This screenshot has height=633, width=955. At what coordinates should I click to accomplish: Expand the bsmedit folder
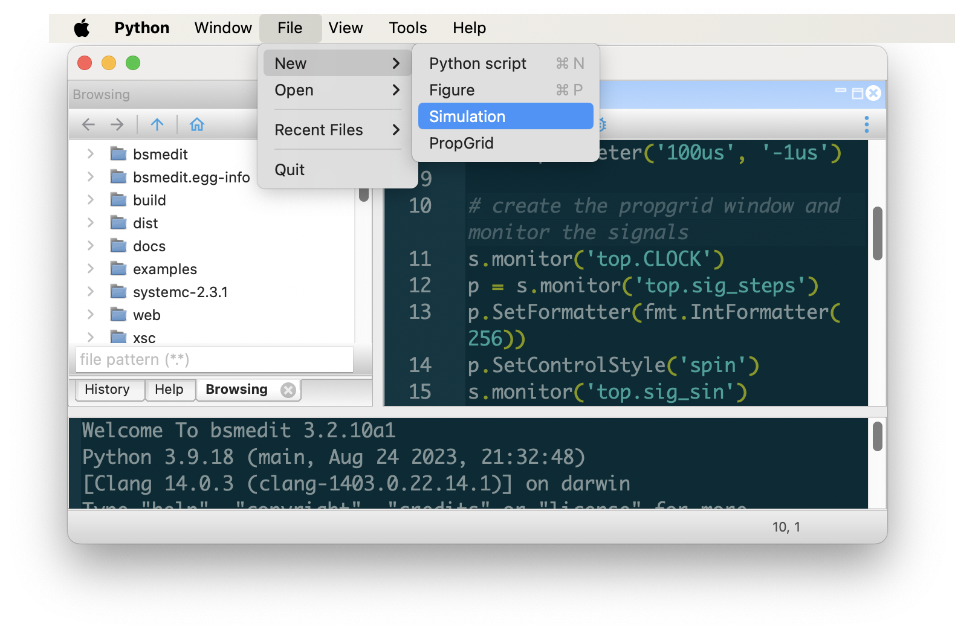click(91, 153)
